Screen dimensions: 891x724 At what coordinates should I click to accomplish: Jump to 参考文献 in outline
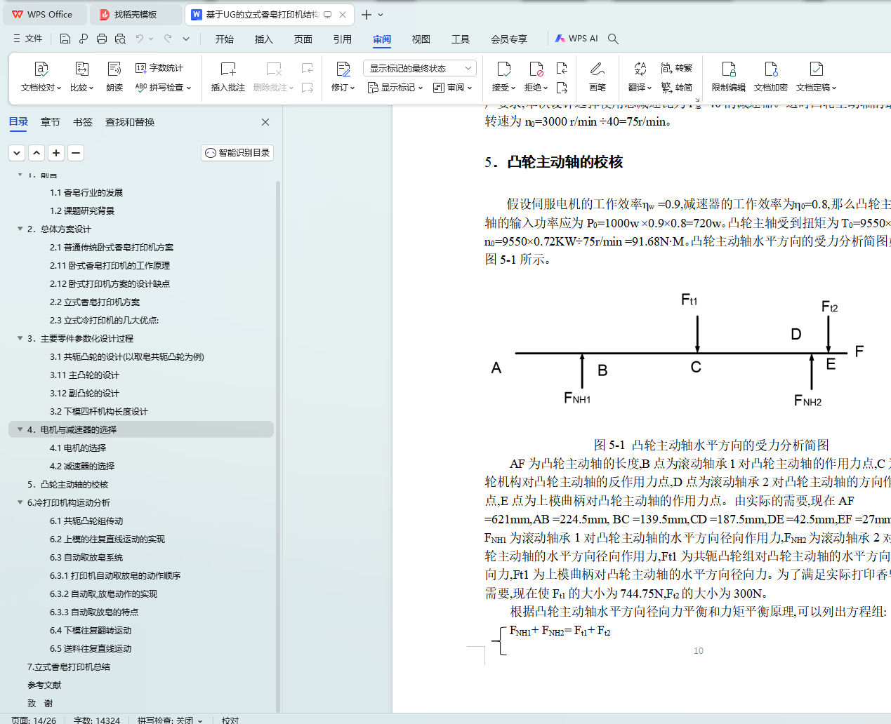click(x=44, y=685)
